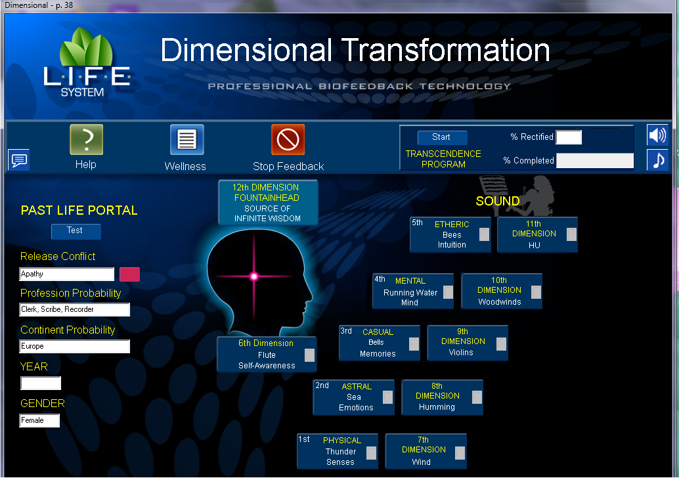Enable 4th Mental Running Water checkbox
679x478 pixels.
pyautogui.click(x=449, y=292)
